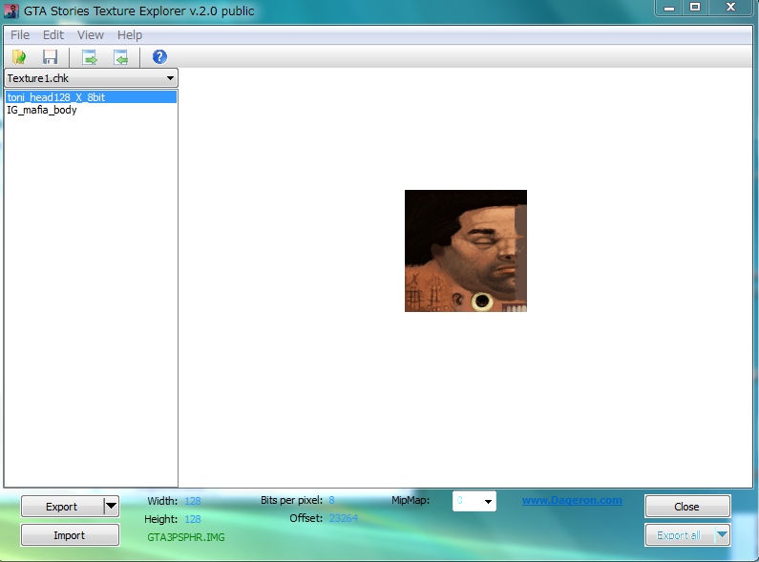Open the View menu
Screen dimensions: 759x562
[x=91, y=34]
